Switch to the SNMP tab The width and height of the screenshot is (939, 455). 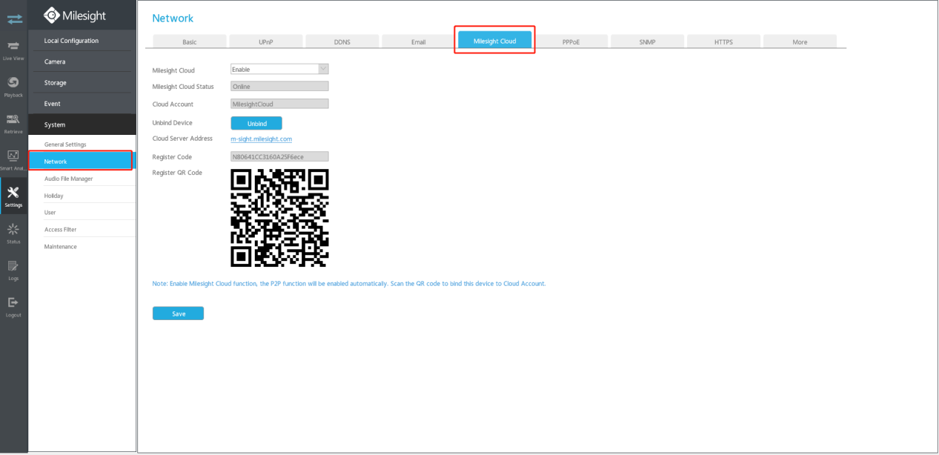click(647, 41)
